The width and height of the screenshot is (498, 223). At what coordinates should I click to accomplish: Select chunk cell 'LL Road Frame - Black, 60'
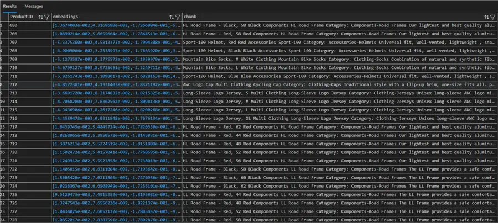[339, 177]
